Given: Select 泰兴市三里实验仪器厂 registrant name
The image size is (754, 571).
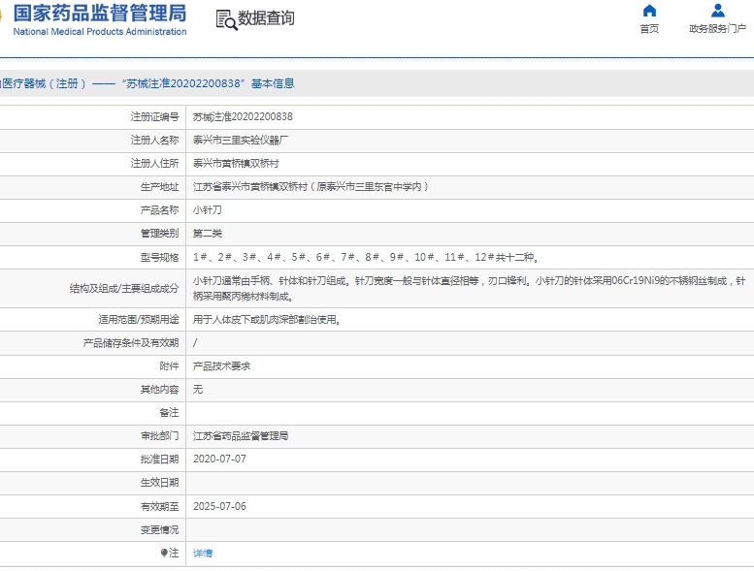Looking at the screenshot, I should point(241,141).
